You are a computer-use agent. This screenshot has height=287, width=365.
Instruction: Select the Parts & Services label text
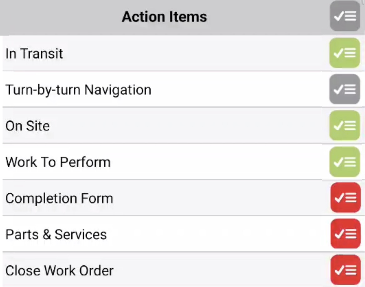[x=56, y=235]
